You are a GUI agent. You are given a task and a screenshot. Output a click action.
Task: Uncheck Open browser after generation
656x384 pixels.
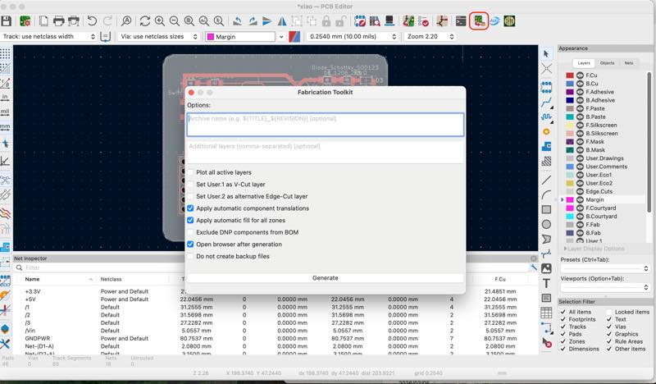(x=190, y=245)
